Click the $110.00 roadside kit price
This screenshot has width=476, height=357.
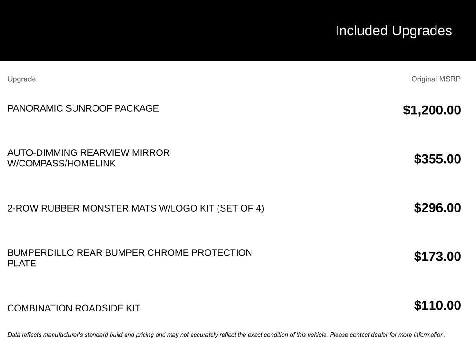point(437,305)
